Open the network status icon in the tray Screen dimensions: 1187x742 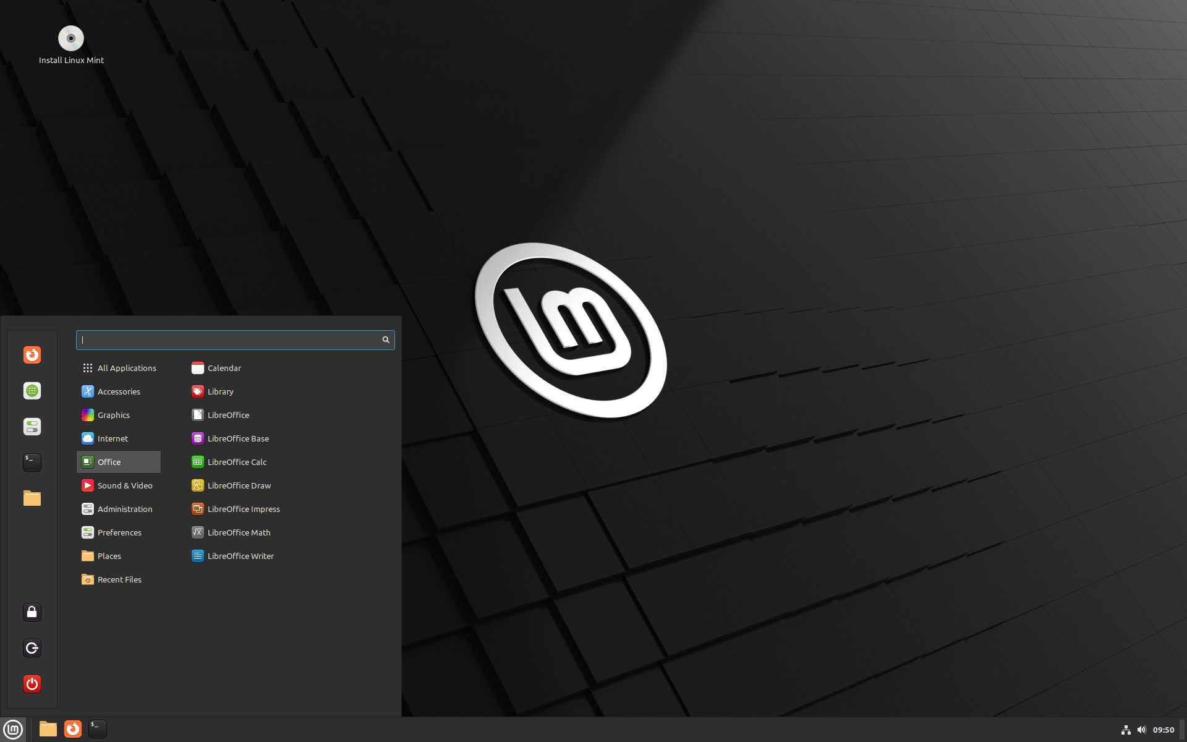1126,729
